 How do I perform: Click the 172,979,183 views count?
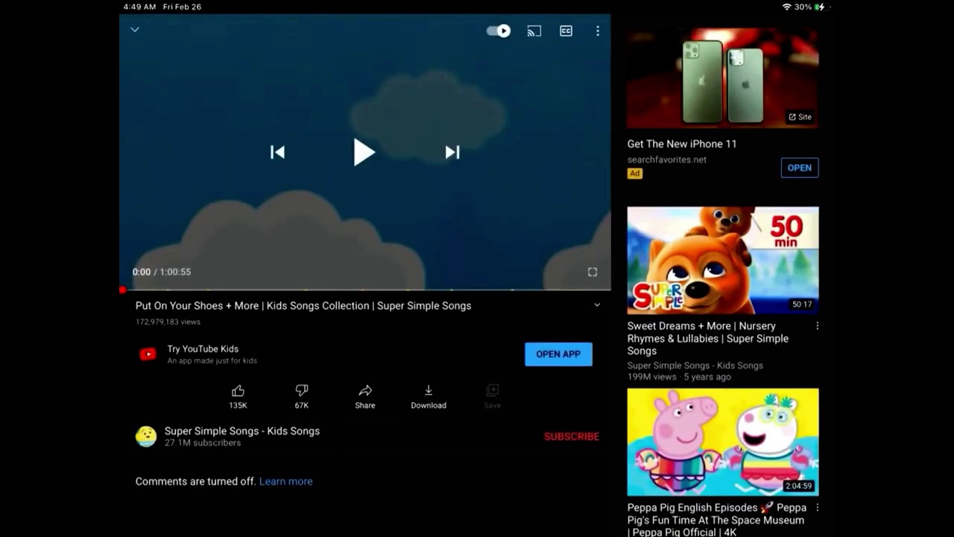click(168, 322)
